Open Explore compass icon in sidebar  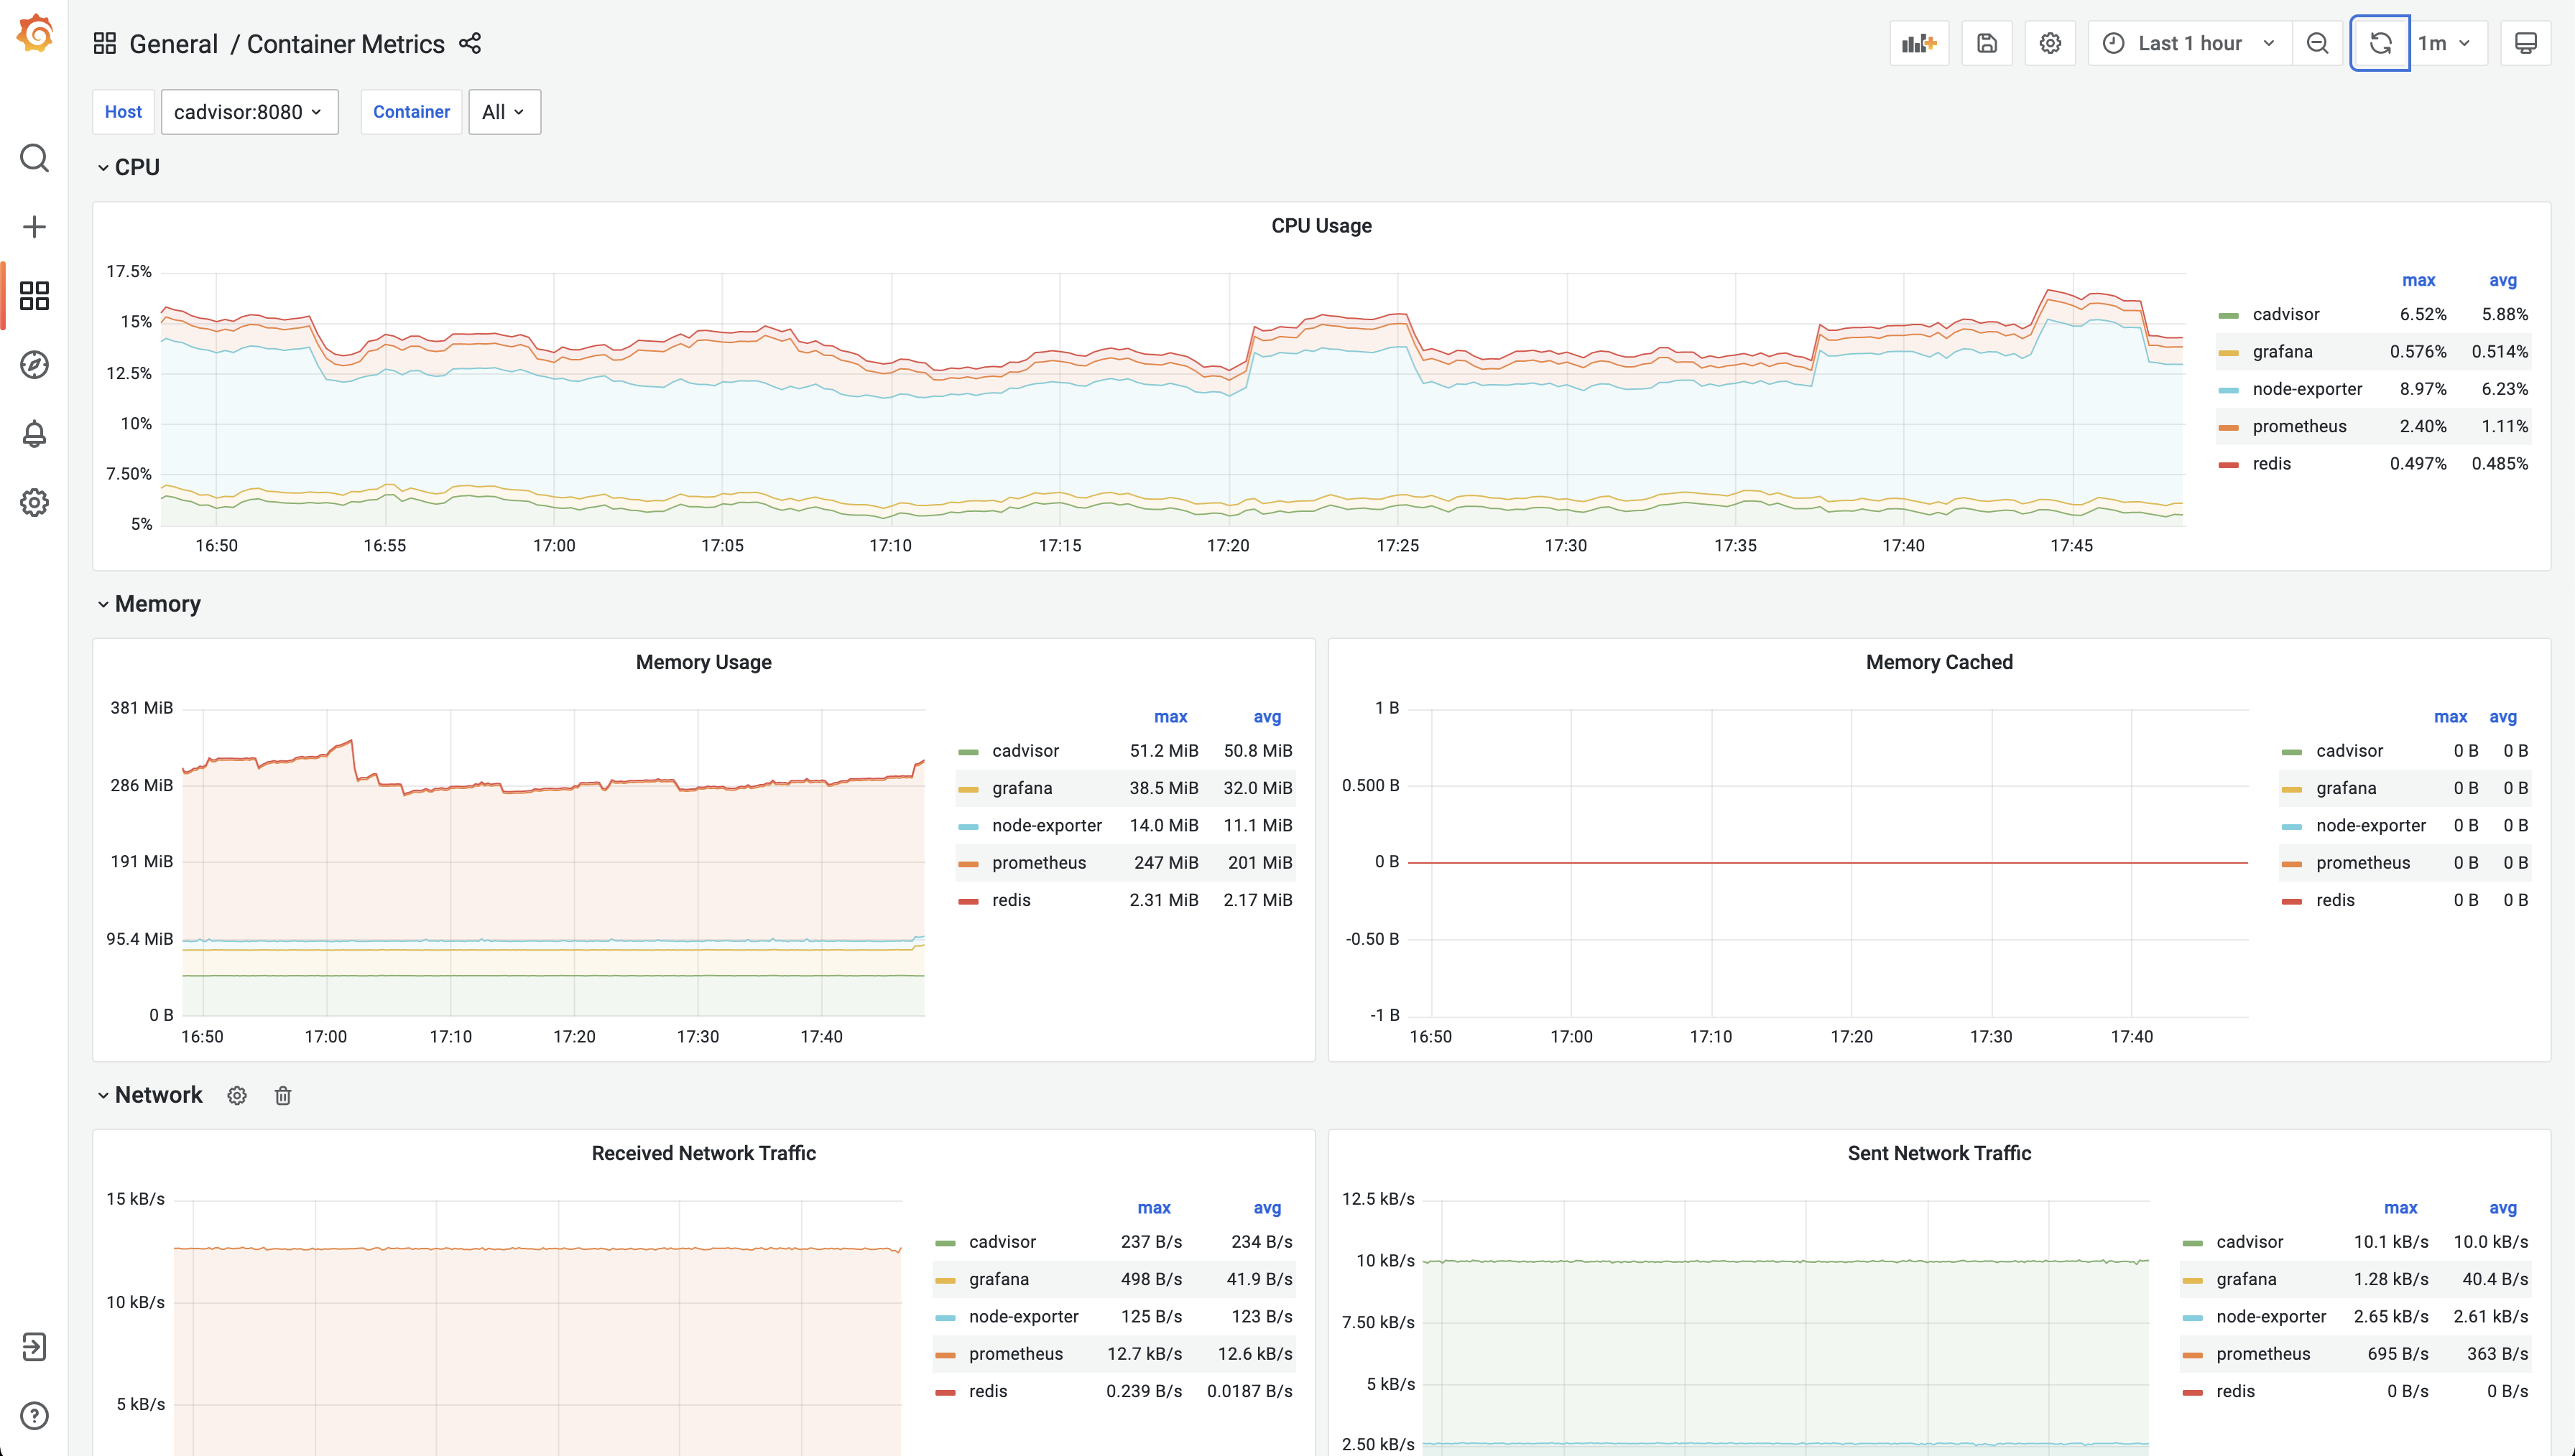34,365
